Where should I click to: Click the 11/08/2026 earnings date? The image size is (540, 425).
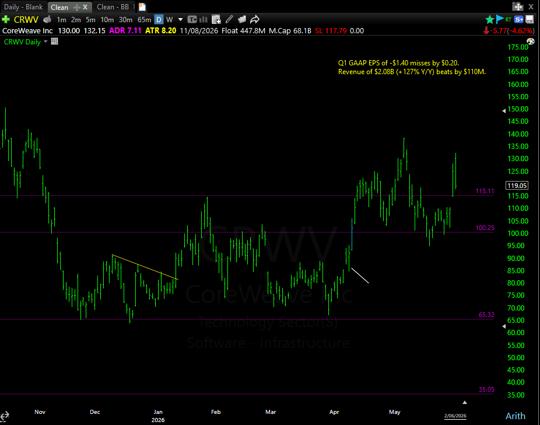point(199,31)
